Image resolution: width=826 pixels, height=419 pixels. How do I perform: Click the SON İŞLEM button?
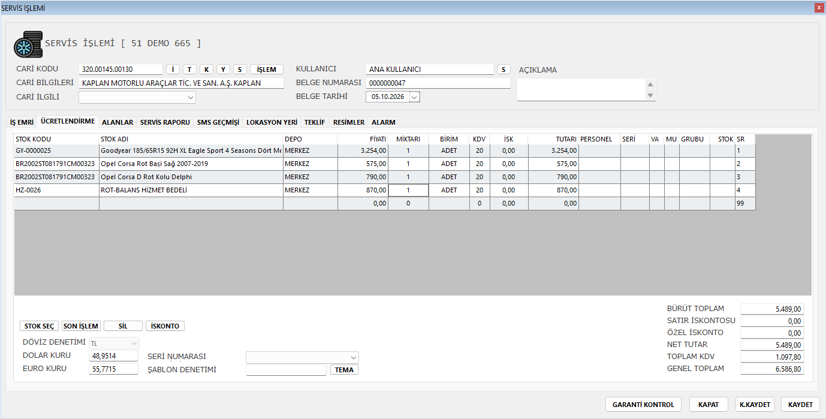click(x=81, y=326)
